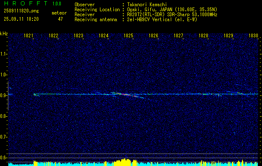The image size is (262, 166).
Task: Select the filename 2509111820.png
Action: point(21,11)
